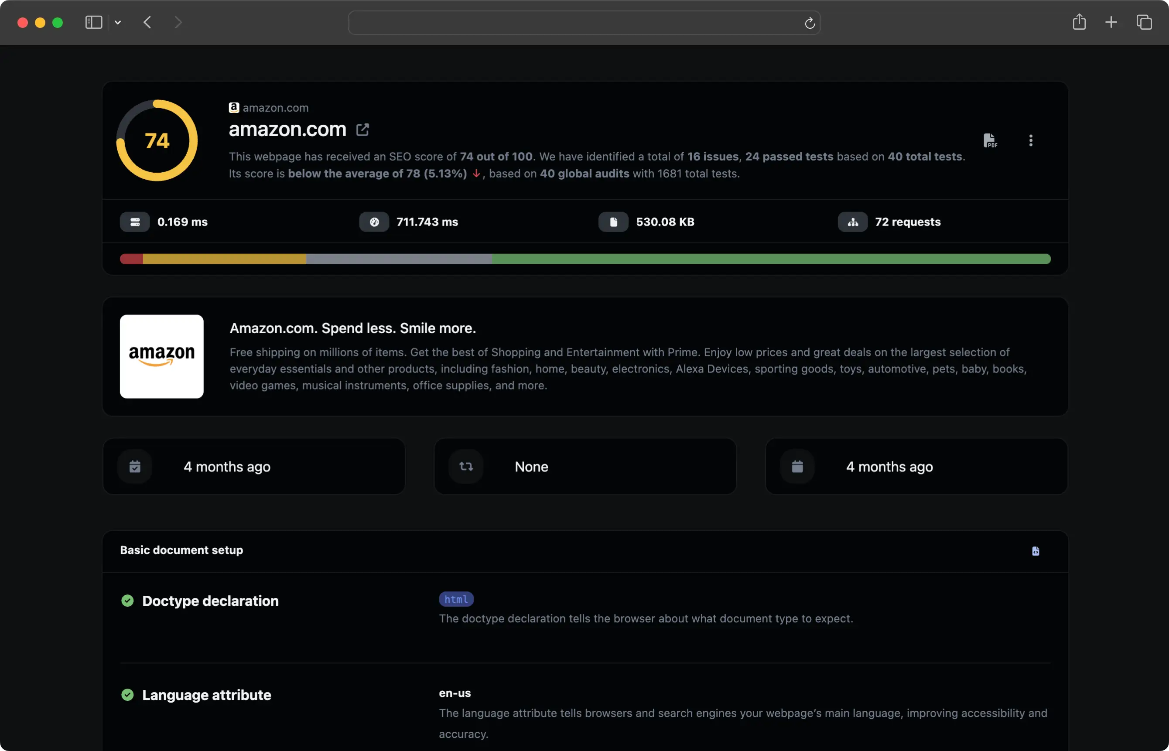Click the gray segment of the issues bar

tap(399, 259)
